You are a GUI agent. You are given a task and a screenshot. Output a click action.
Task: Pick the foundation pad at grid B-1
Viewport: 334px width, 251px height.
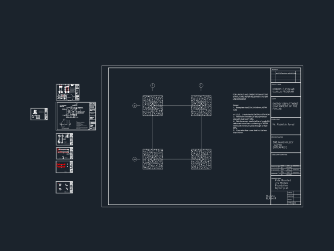[153, 159]
